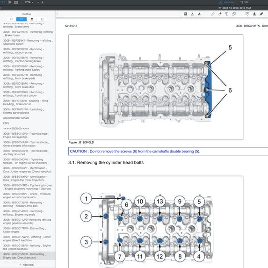
Task: Add a note comment annotation
Action: [x=247, y=14]
